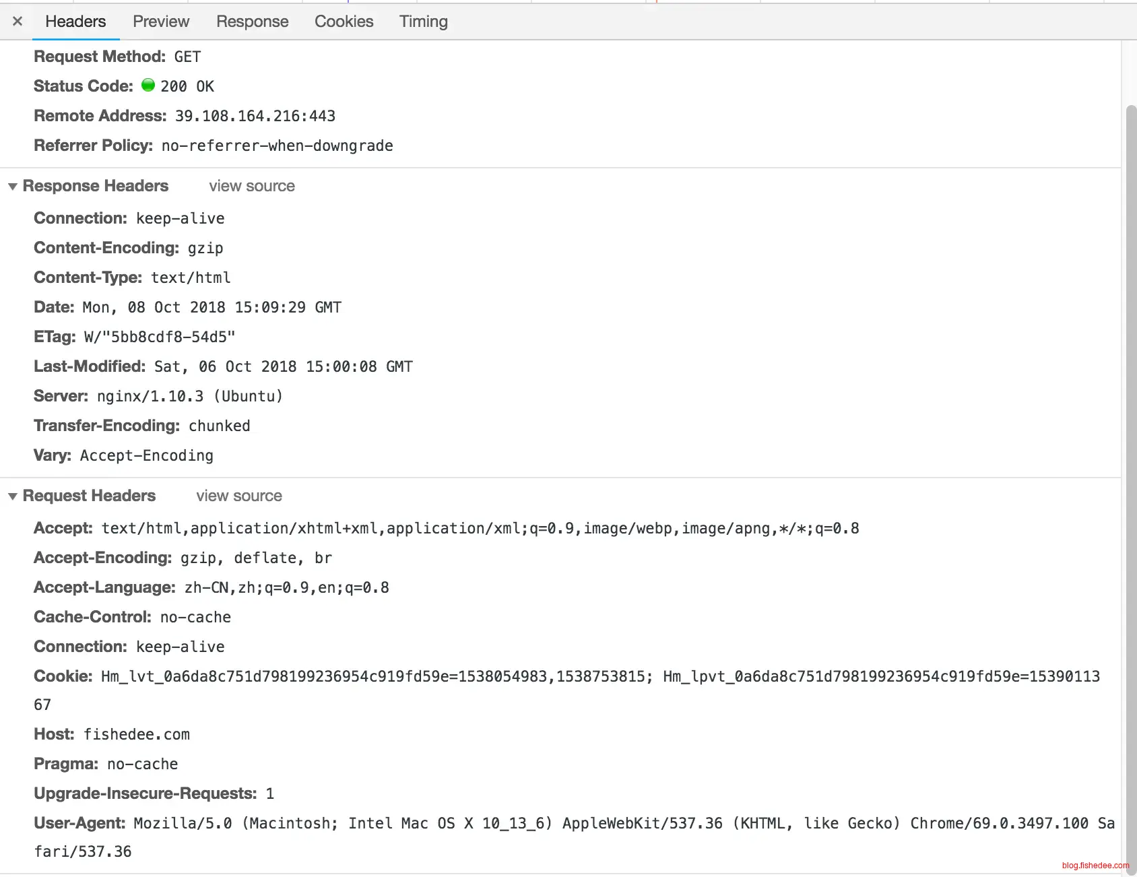Click the User-Agent header label
1137x877 pixels.
click(79, 823)
